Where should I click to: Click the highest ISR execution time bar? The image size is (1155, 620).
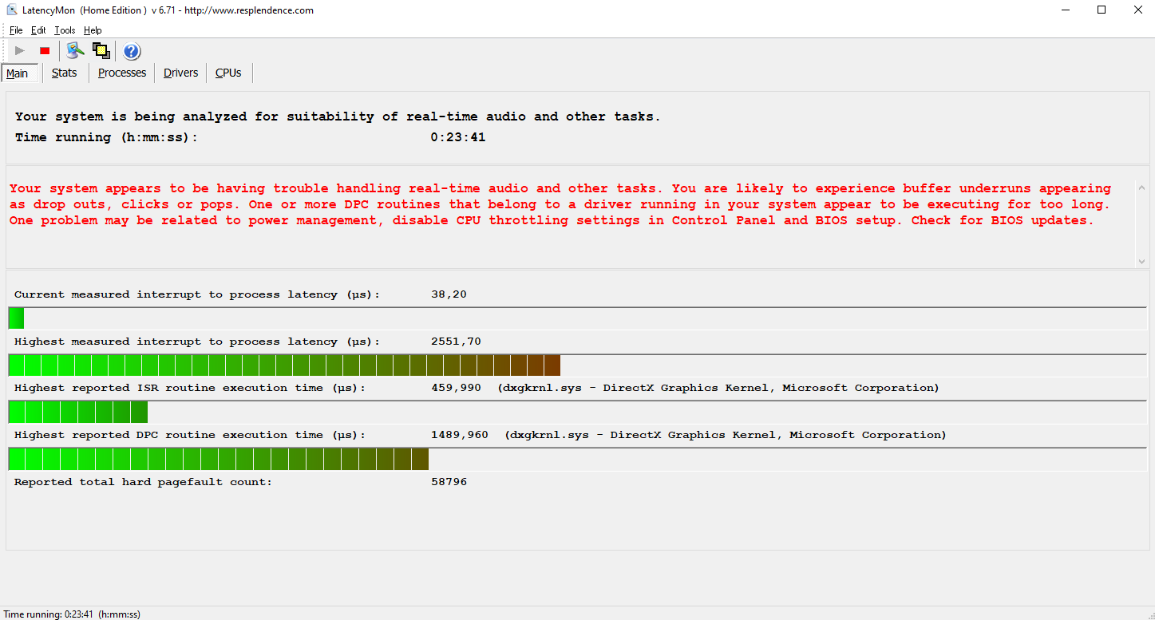click(x=577, y=412)
